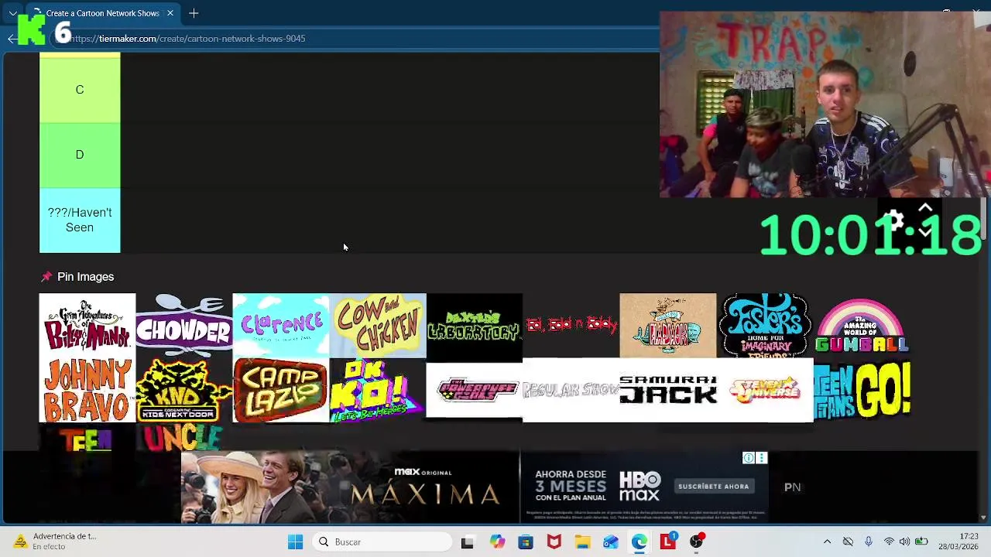Select the Ed, Edd n Eddy logo
The height and width of the screenshot is (557, 991).
click(x=571, y=326)
